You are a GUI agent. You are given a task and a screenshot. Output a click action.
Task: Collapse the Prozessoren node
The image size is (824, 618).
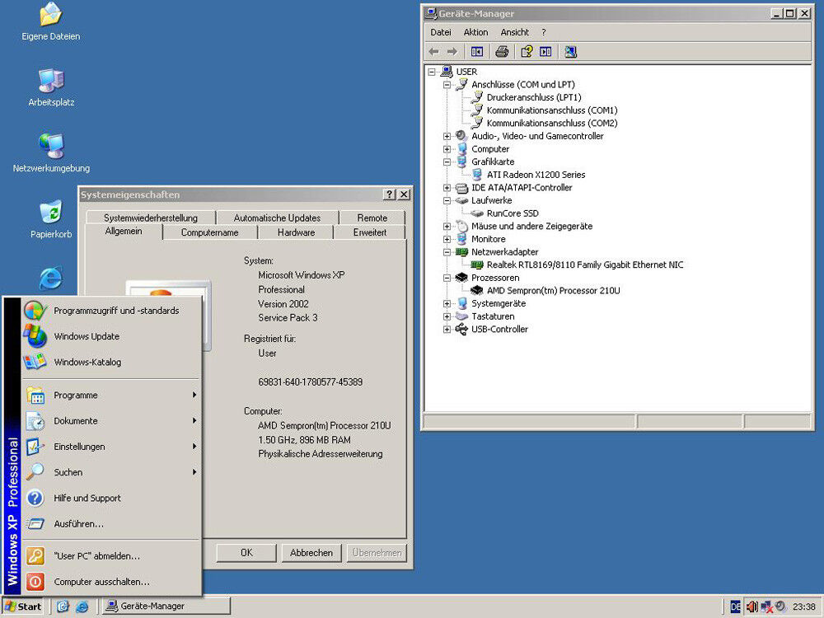pos(447,278)
